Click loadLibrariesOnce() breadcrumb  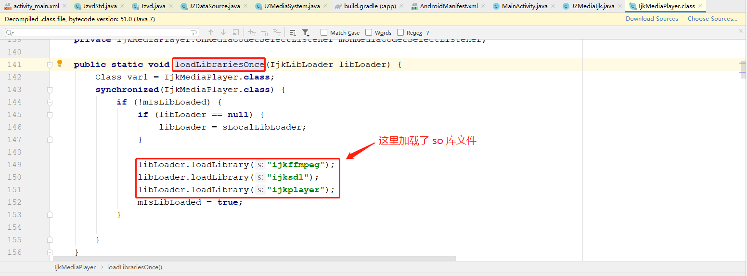134,267
